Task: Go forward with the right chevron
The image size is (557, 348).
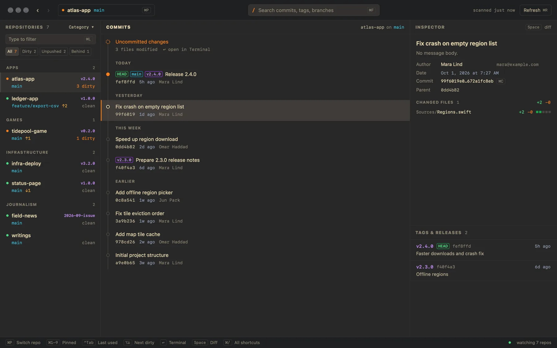Action: pyautogui.click(x=48, y=10)
